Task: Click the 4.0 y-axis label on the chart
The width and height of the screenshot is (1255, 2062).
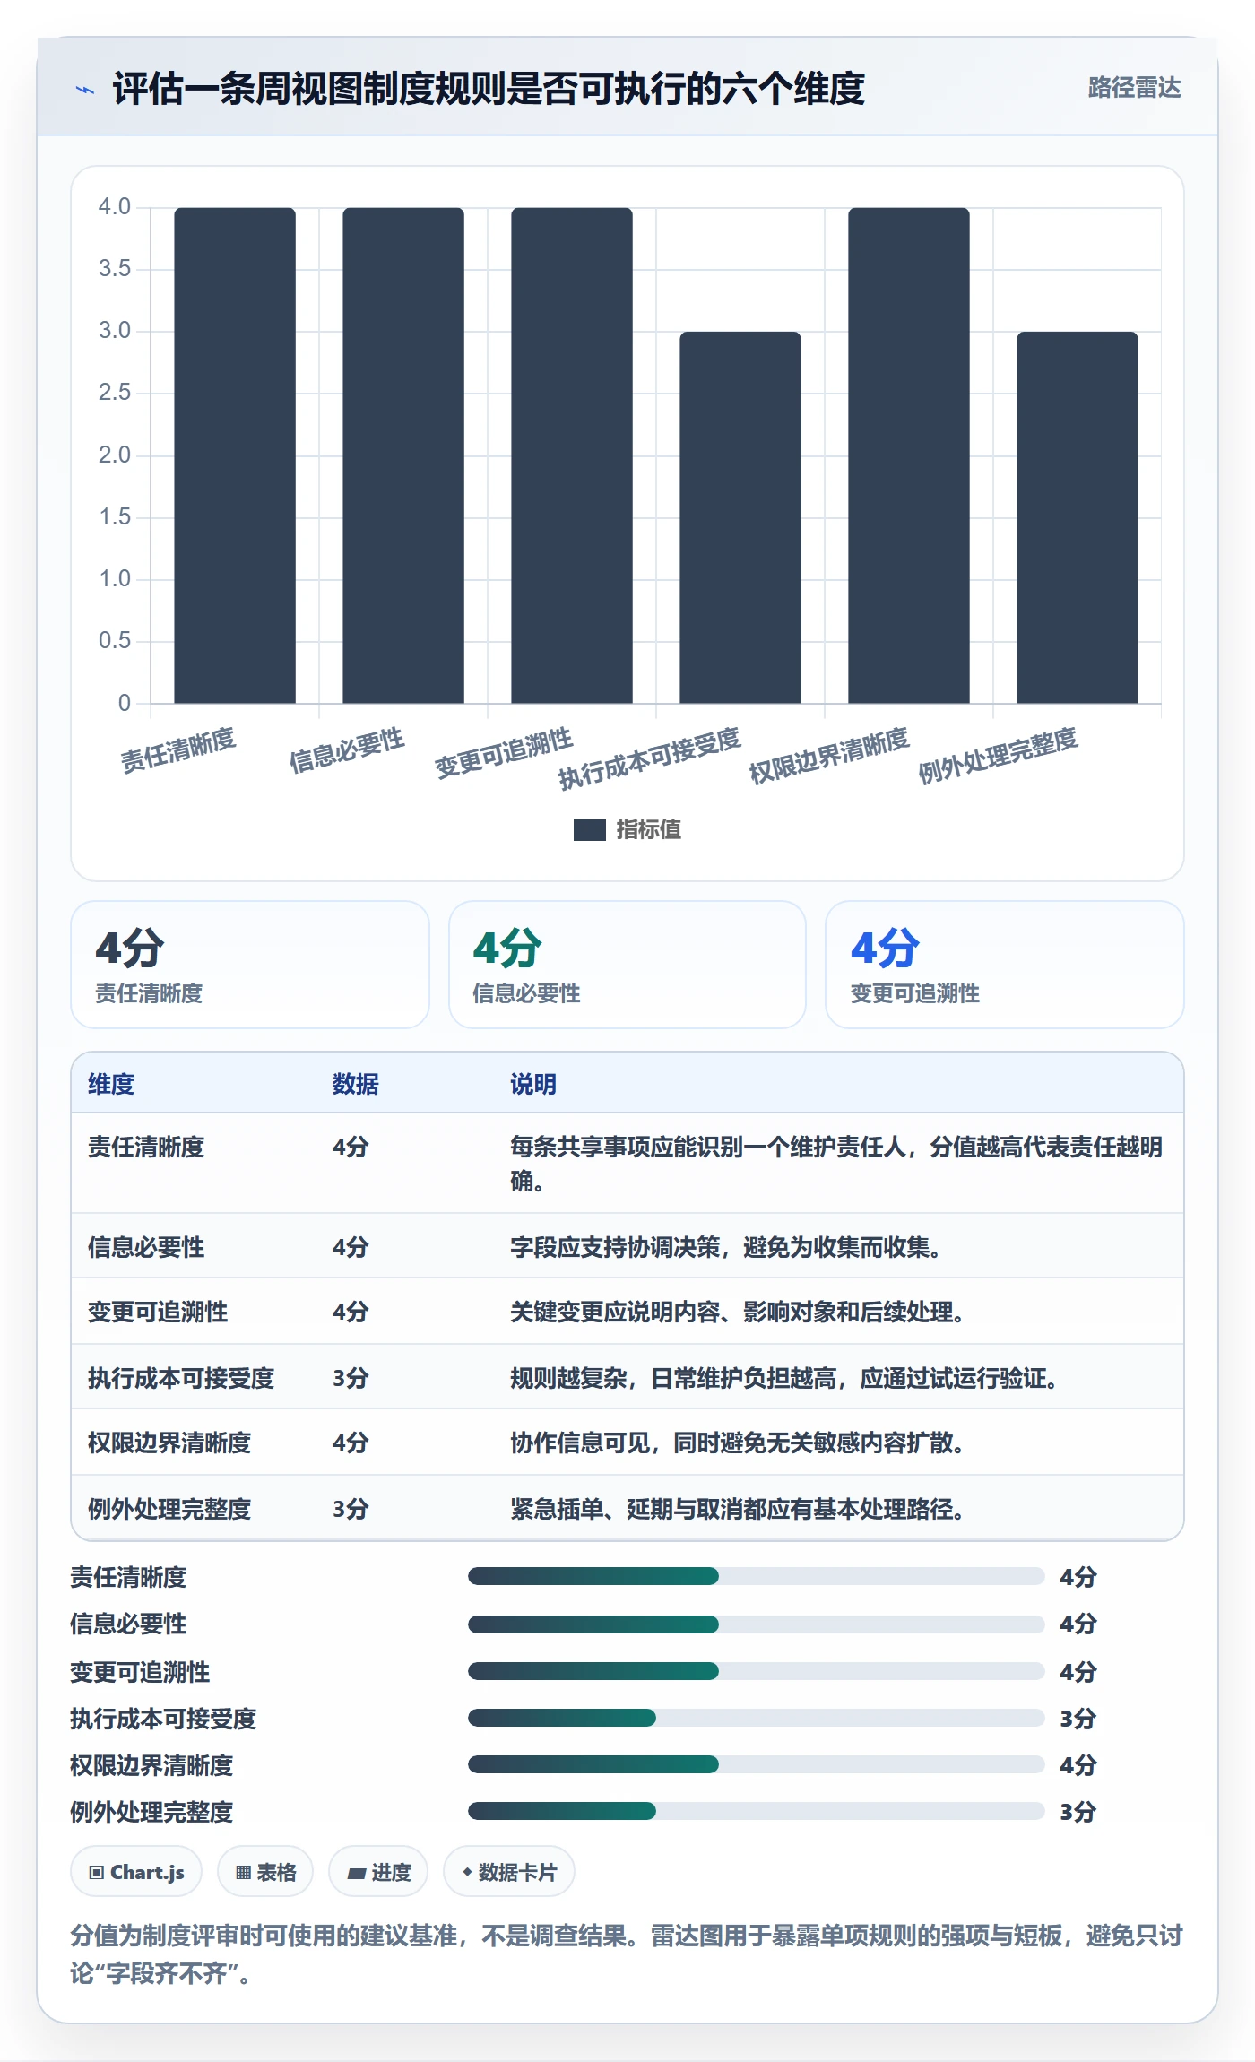Action: pos(115,207)
